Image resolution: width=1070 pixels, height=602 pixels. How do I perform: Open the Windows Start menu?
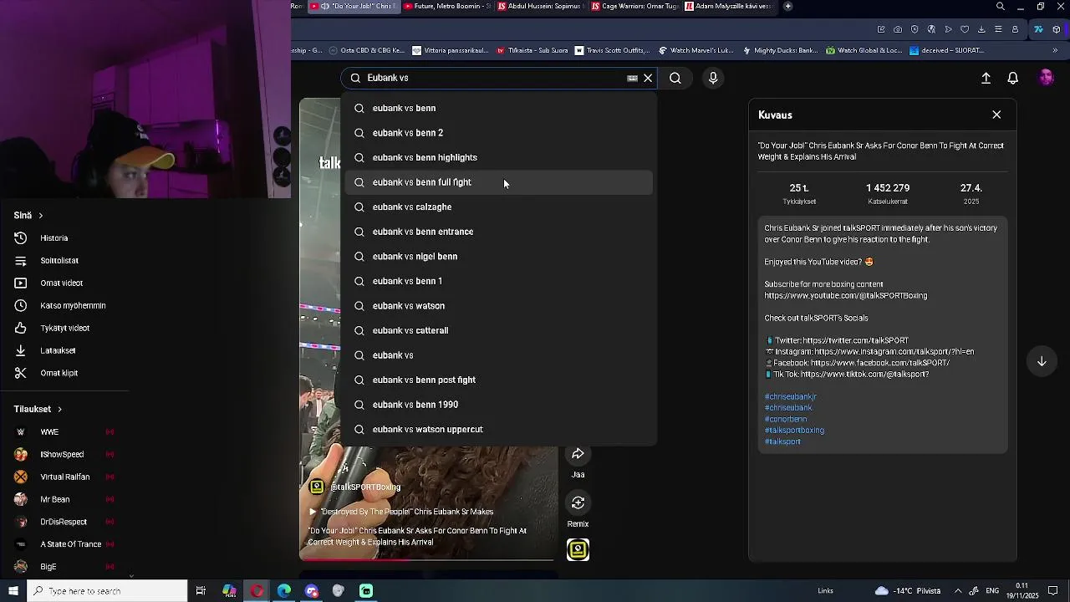[13, 591]
